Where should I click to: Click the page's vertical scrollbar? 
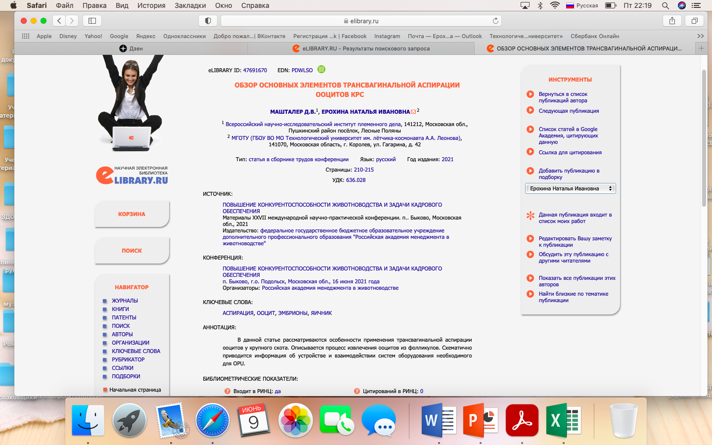click(x=704, y=138)
